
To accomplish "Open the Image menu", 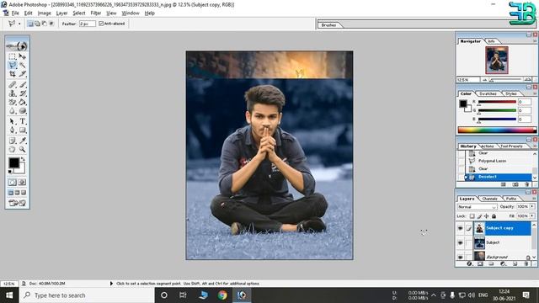I will coord(45,13).
